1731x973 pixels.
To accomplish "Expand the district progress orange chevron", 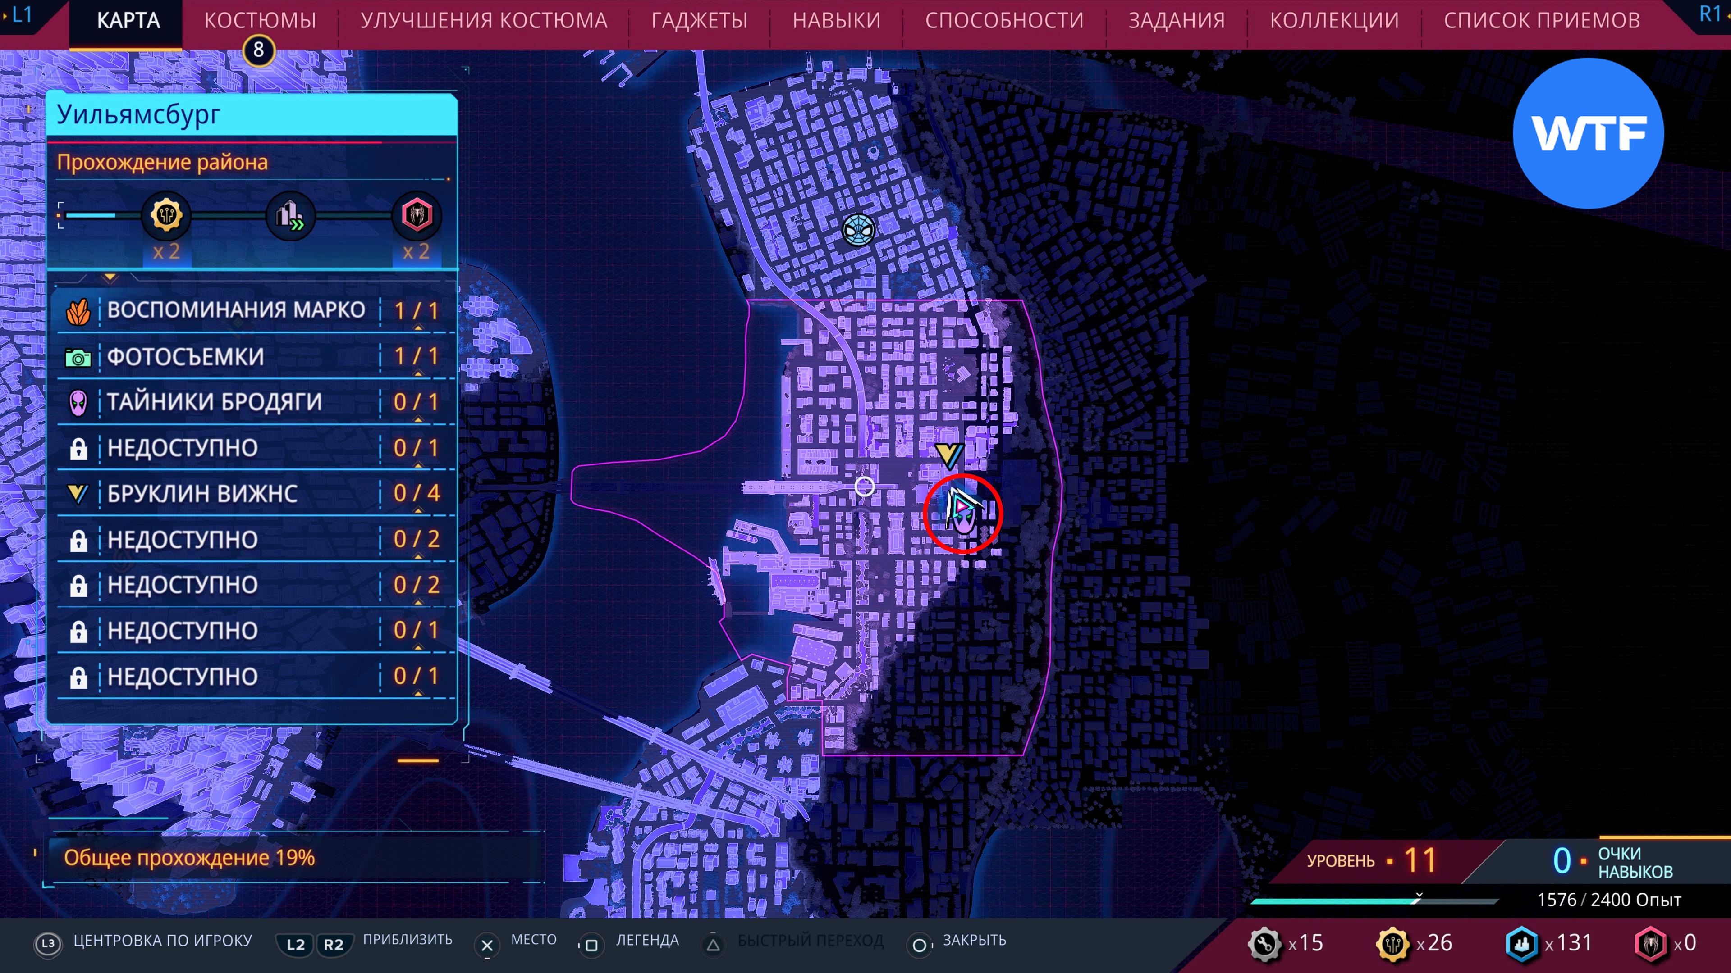I will [x=110, y=277].
